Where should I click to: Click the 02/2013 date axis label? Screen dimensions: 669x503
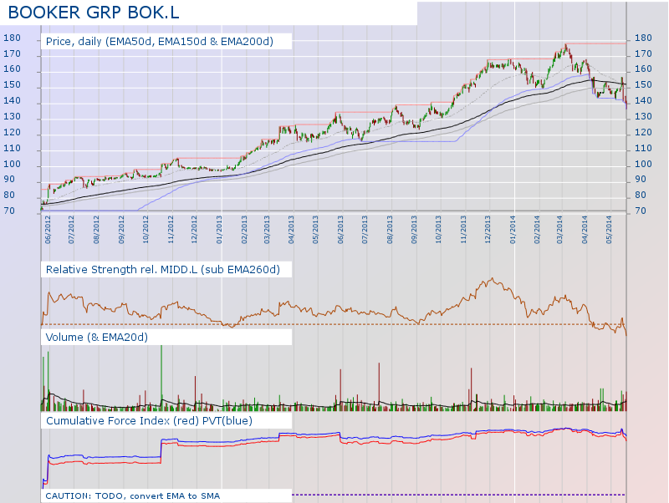(244, 230)
